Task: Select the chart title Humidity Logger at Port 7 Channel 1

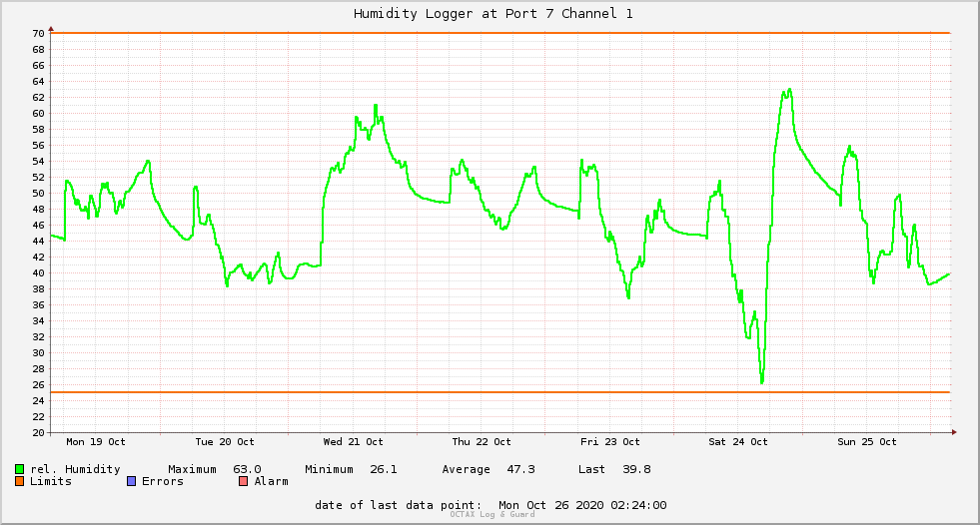Action: tap(493, 13)
